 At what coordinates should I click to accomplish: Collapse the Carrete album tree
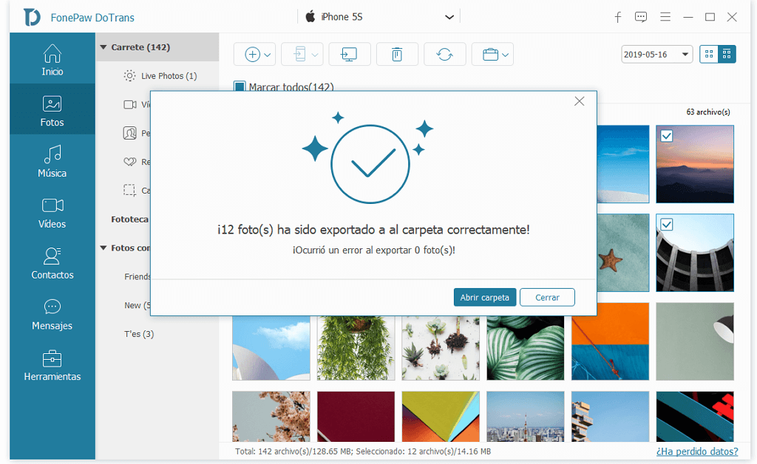102,46
